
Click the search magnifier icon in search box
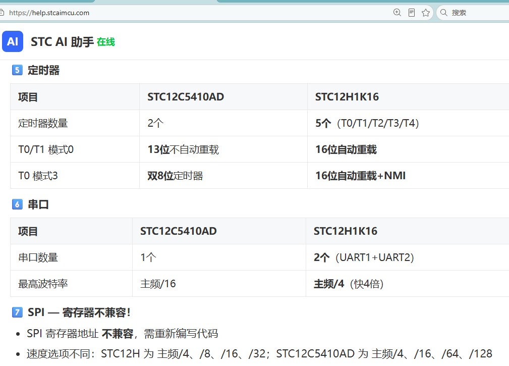coord(443,13)
